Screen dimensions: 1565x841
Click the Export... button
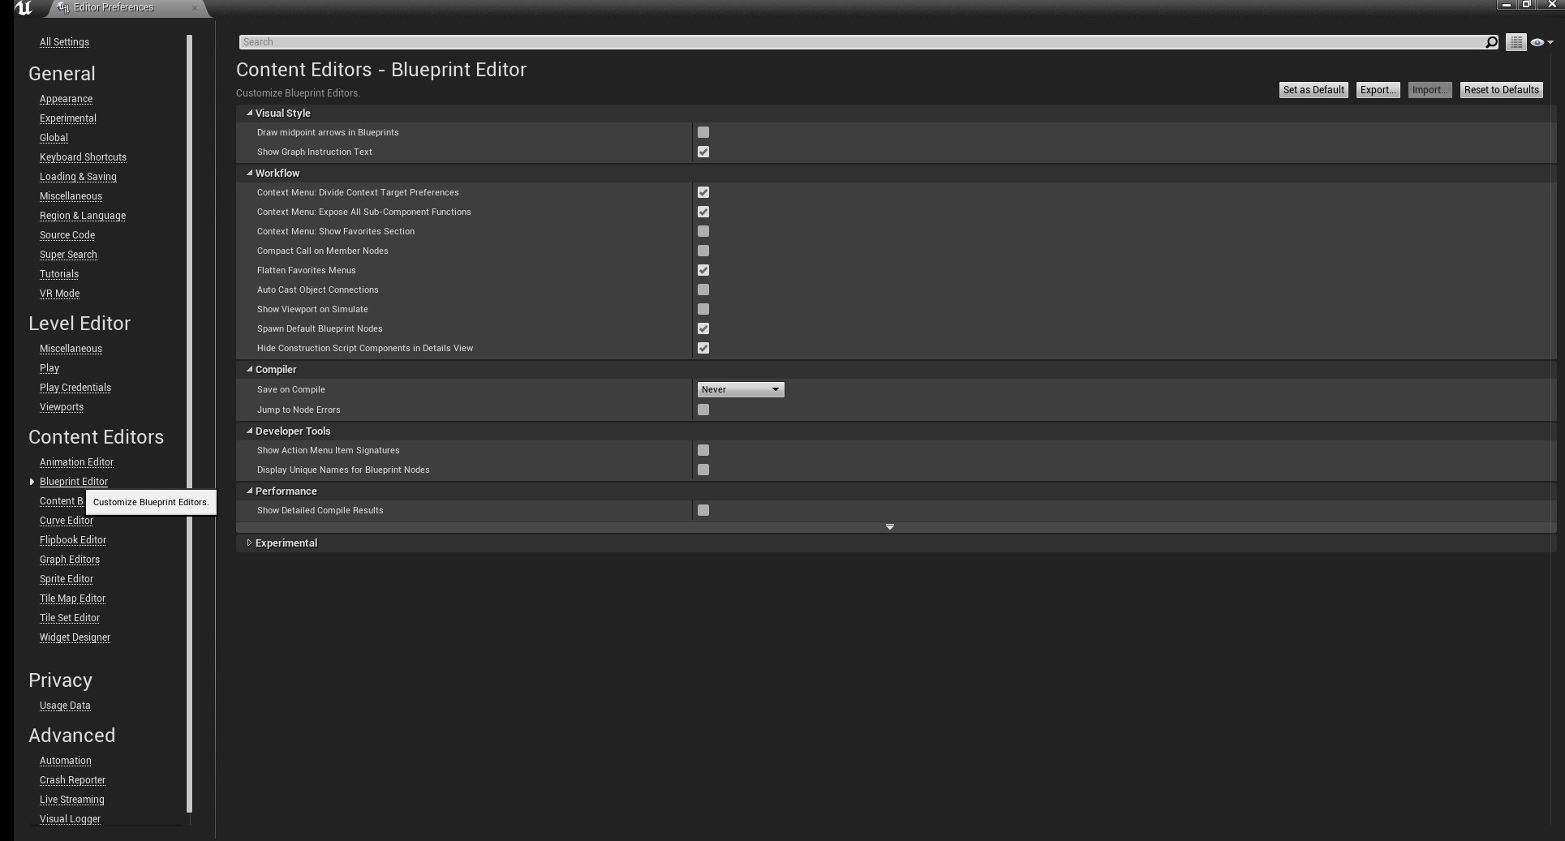click(x=1378, y=90)
